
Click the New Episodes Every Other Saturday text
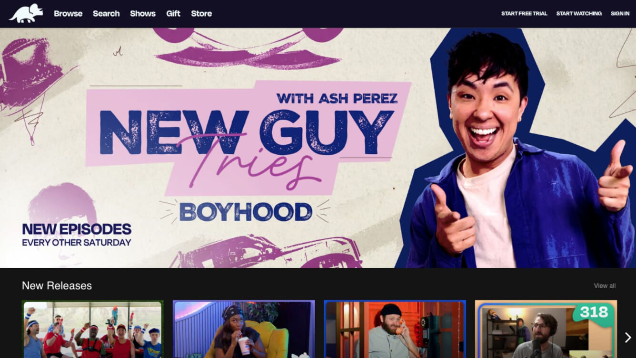[77, 235]
